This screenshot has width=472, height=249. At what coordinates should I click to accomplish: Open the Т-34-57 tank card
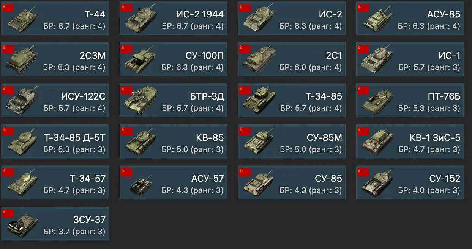tap(55, 182)
